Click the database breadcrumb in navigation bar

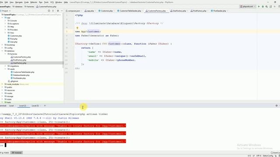point(17,7)
